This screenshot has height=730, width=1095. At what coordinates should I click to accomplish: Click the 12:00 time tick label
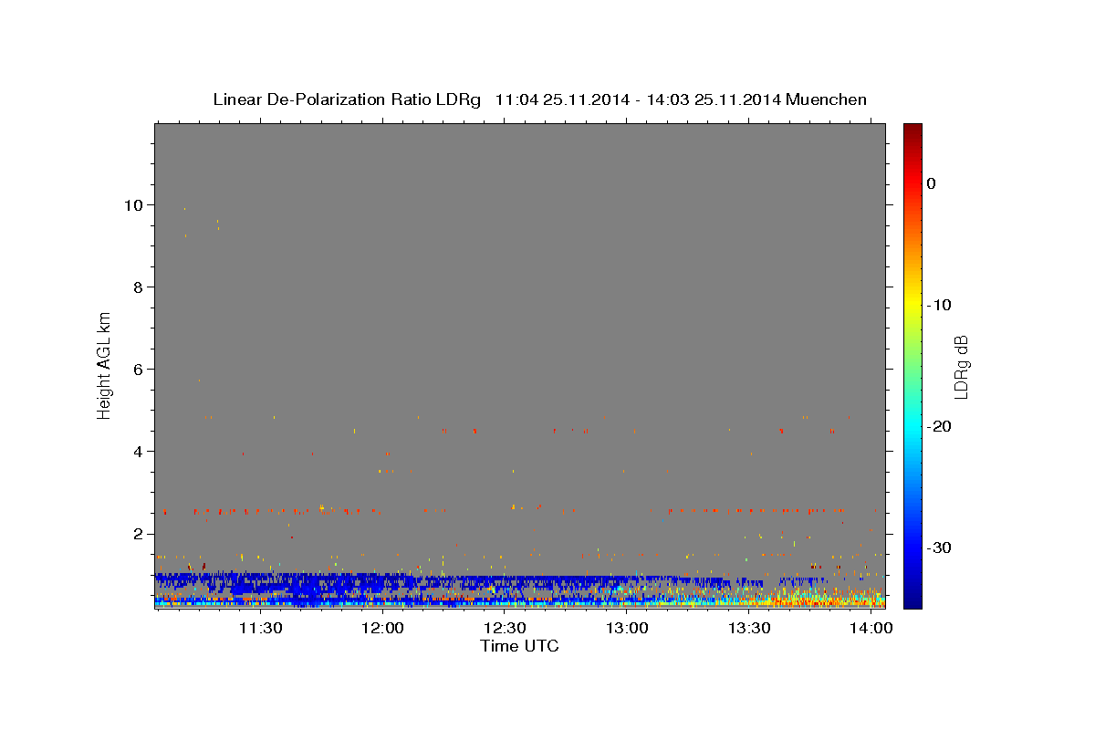[x=382, y=628]
